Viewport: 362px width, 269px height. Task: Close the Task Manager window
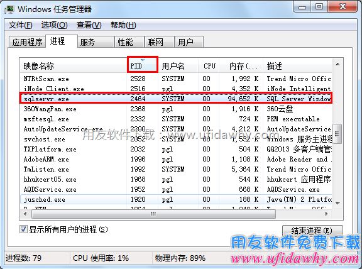[x=343, y=7]
